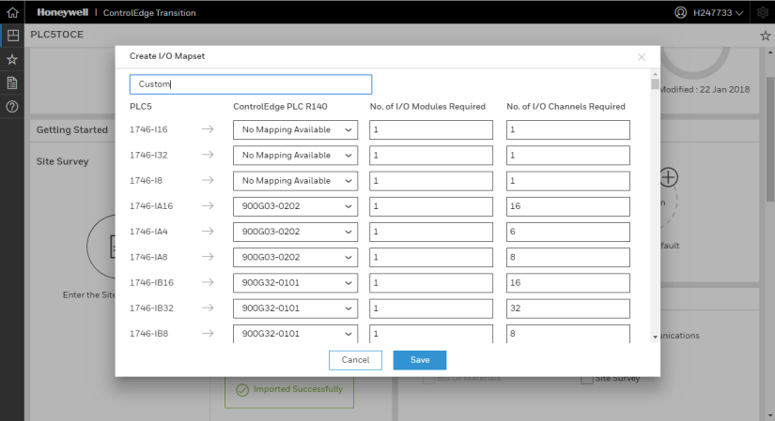This screenshot has height=421, width=775.
Task: Click the ControlEdge Transition title
Action: coord(149,13)
